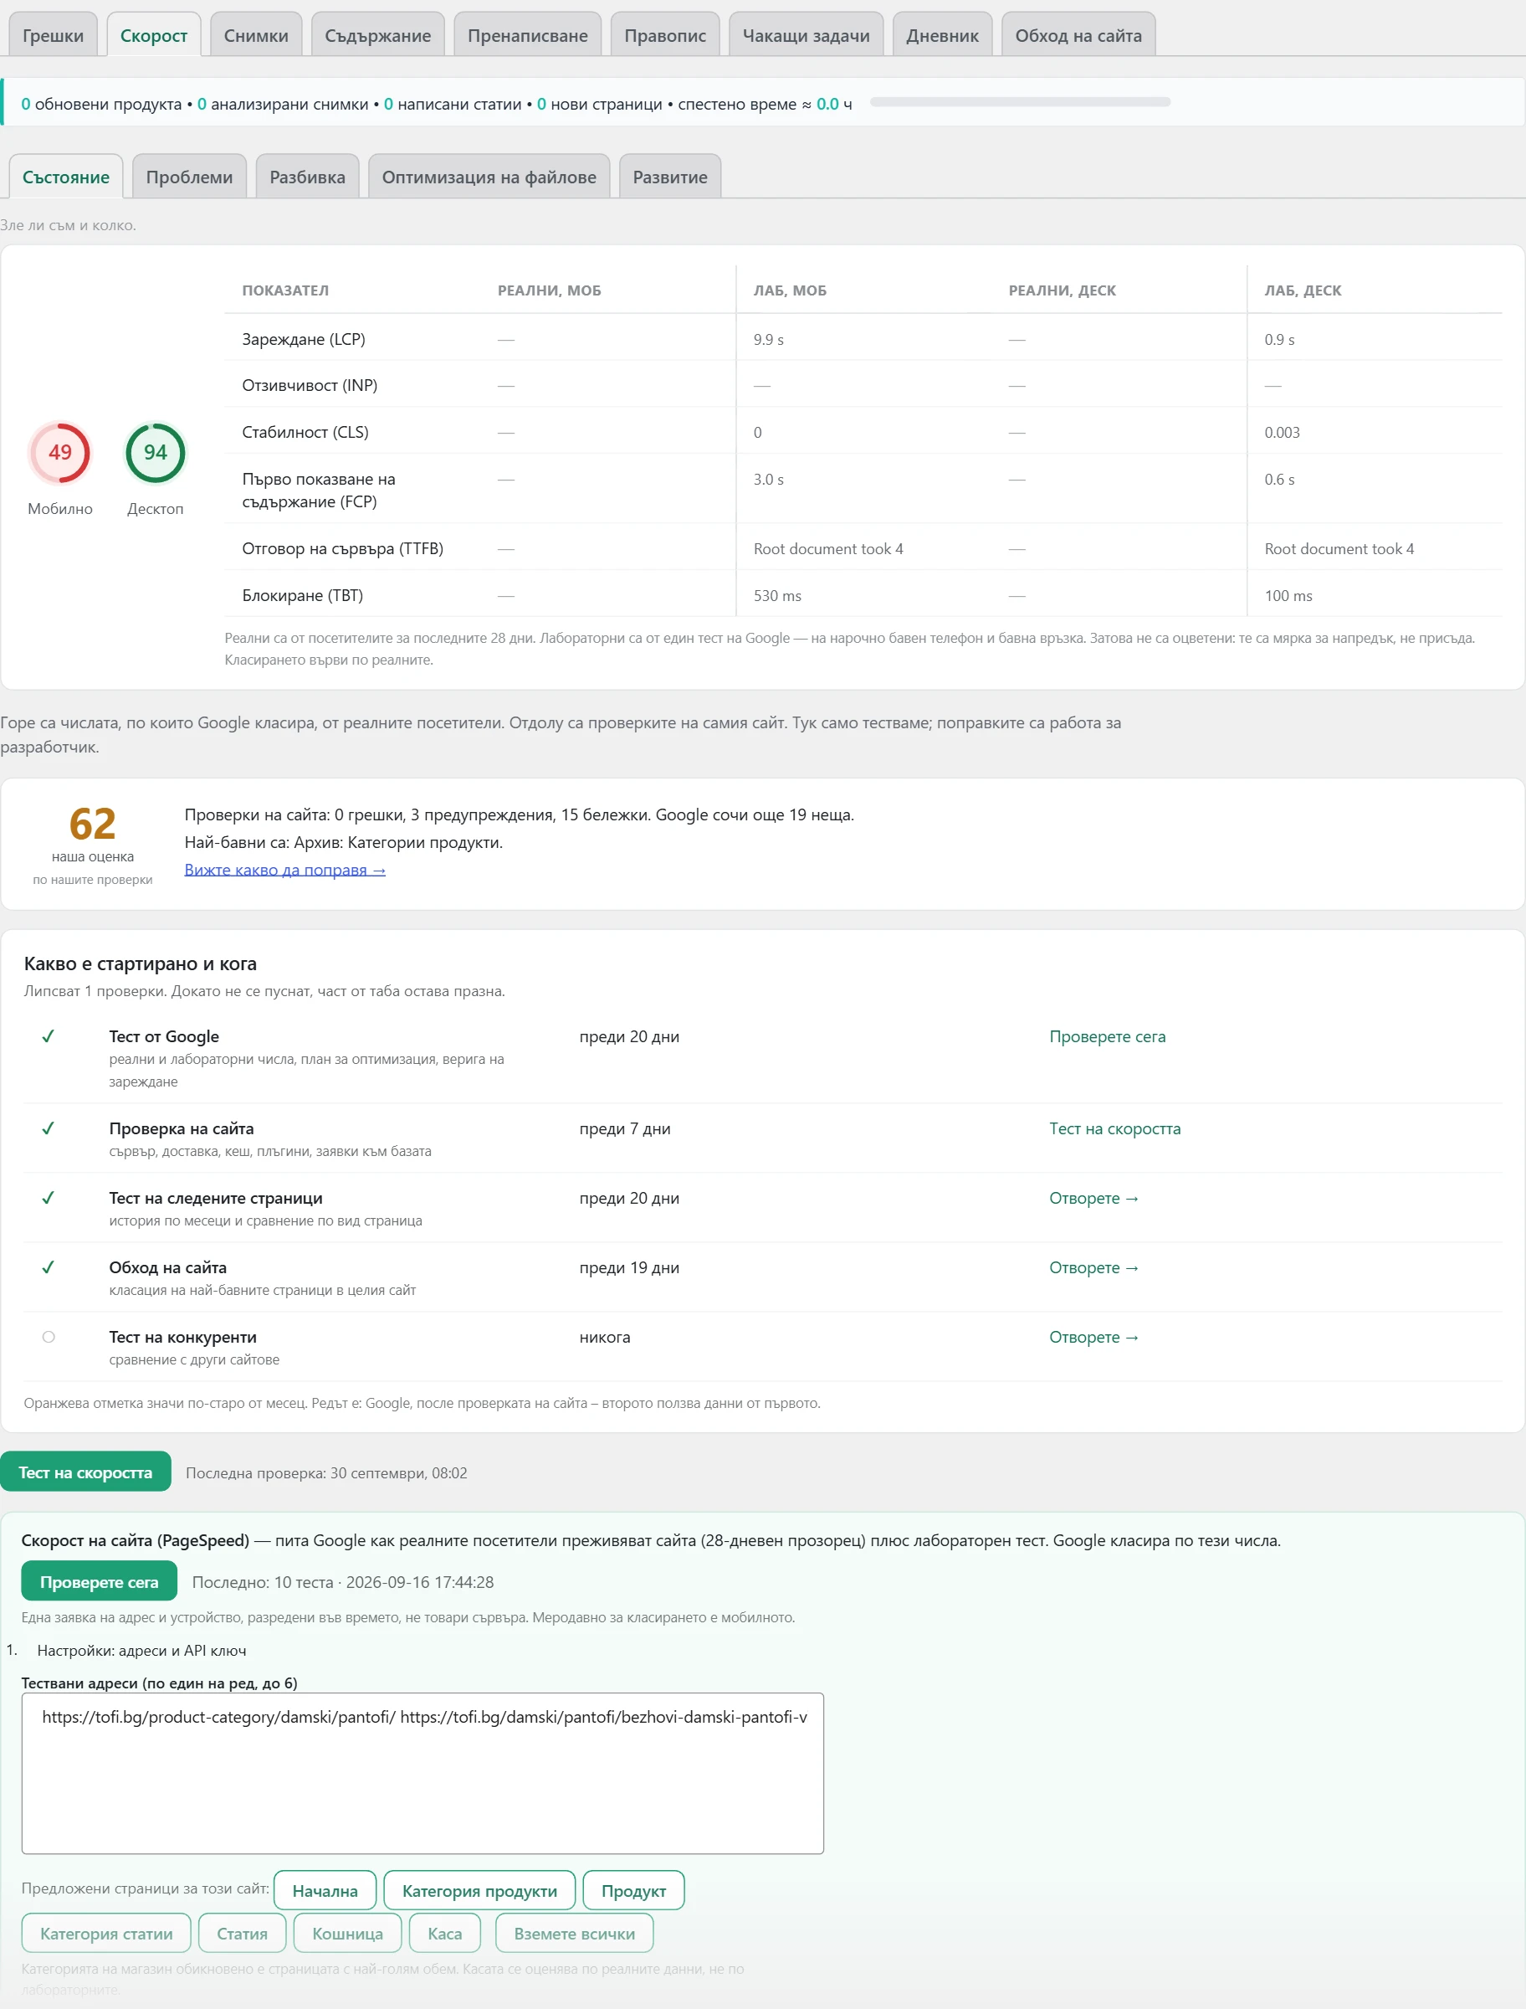1526x2009 pixels.
Task: Click the tested addresses text area
Action: 422,1773
